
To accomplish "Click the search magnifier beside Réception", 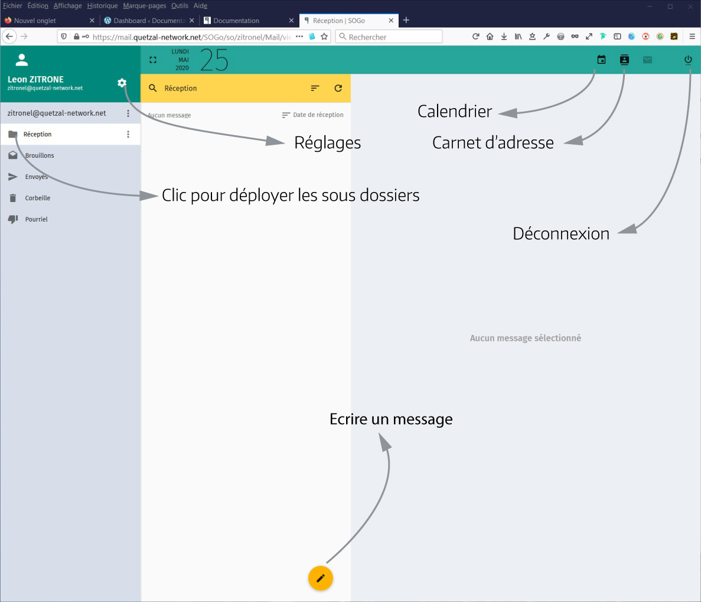I will (153, 88).
